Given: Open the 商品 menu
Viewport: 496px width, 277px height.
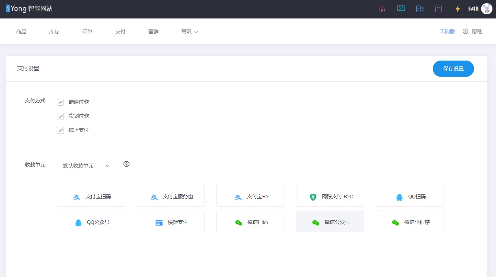Looking at the screenshot, I should (x=21, y=31).
